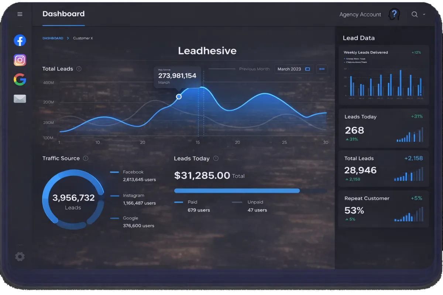The width and height of the screenshot is (443, 295).
Task: Select the Dashboard tab in header
Action: (x=63, y=14)
